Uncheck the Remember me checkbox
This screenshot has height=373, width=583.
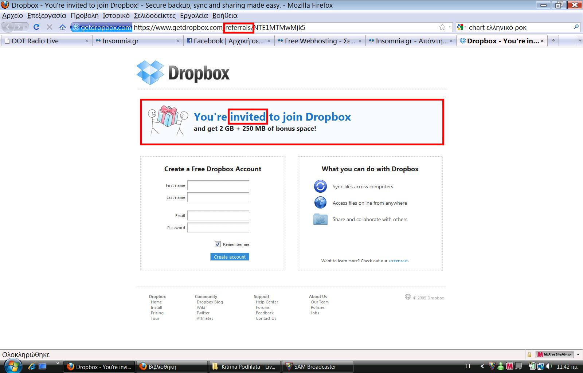click(218, 244)
